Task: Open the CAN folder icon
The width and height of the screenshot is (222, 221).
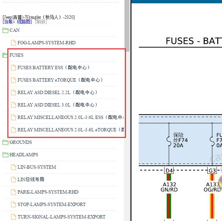Action: tap(5, 30)
